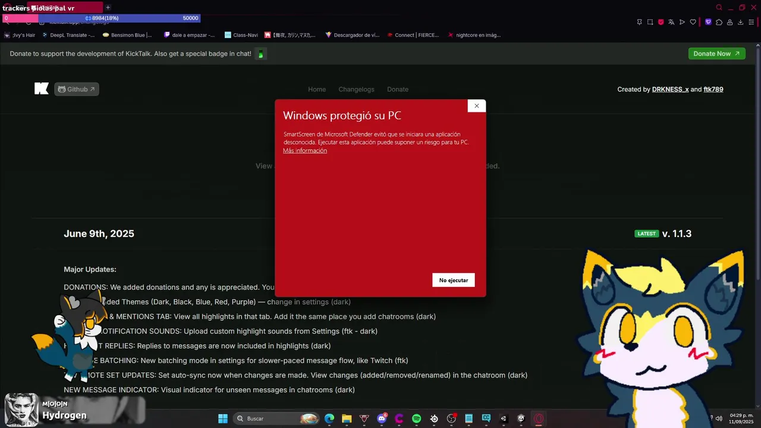The height and width of the screenshot is (428, 761).
Task: Open the clock and date in system tray
Action: coord(741,418)
